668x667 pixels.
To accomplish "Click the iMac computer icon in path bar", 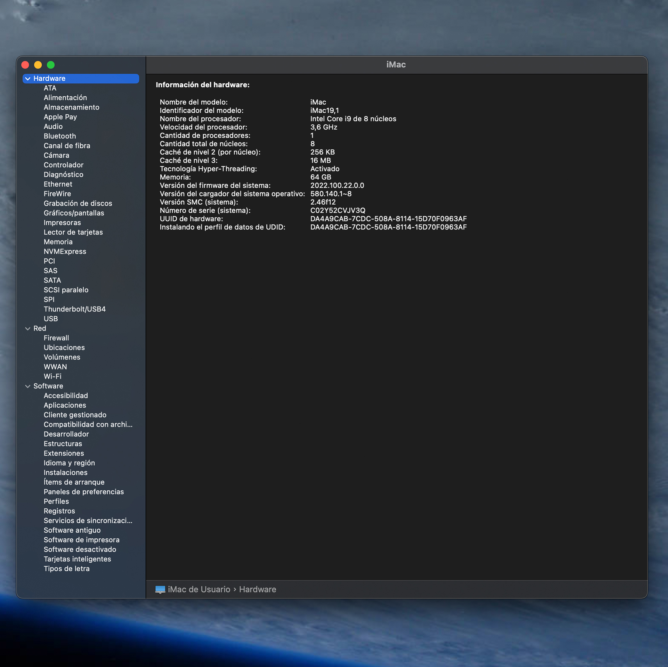I will (x=160, y=590).
